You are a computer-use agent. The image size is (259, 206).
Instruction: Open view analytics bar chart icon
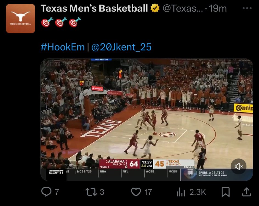point(181,192)
